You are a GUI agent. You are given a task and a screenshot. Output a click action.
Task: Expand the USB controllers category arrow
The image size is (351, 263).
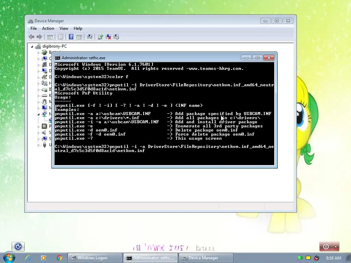tap(38, 145)
